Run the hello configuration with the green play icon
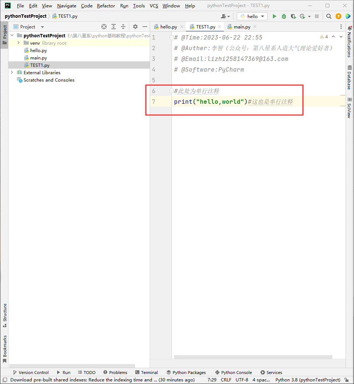The height and width of the screenshot is (384, 354). click(x=274, y=16)
